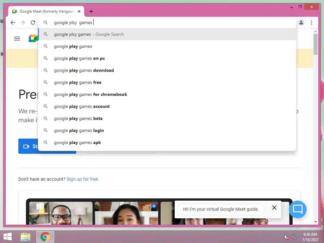
Task: Close the Google Meet tab
Action: [x=79, y=11]
